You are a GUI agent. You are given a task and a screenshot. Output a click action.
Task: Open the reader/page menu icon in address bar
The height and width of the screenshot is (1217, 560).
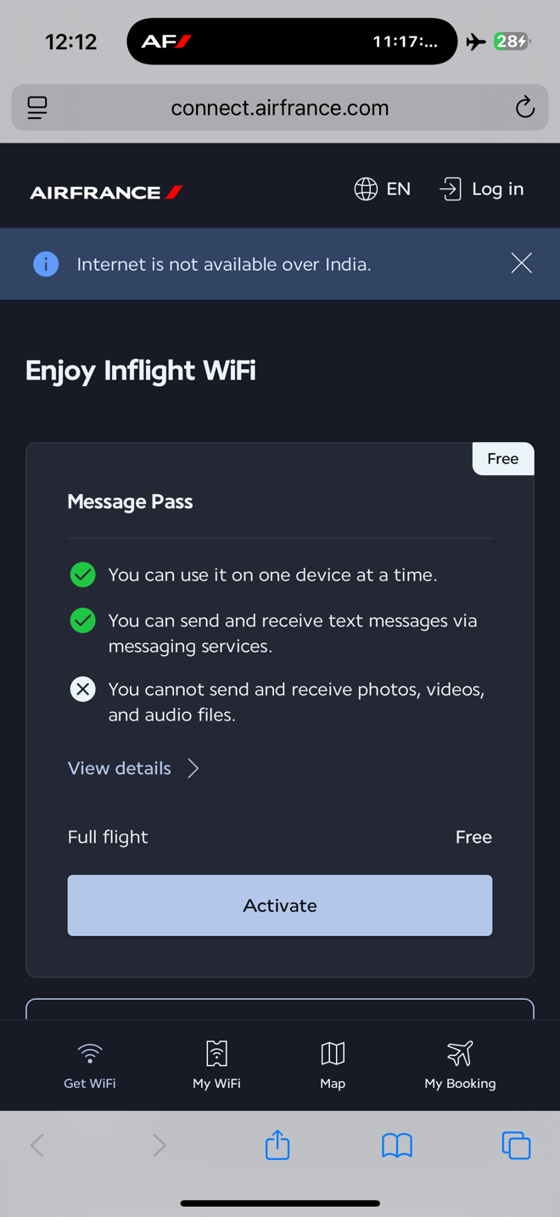tap(37, 108)
